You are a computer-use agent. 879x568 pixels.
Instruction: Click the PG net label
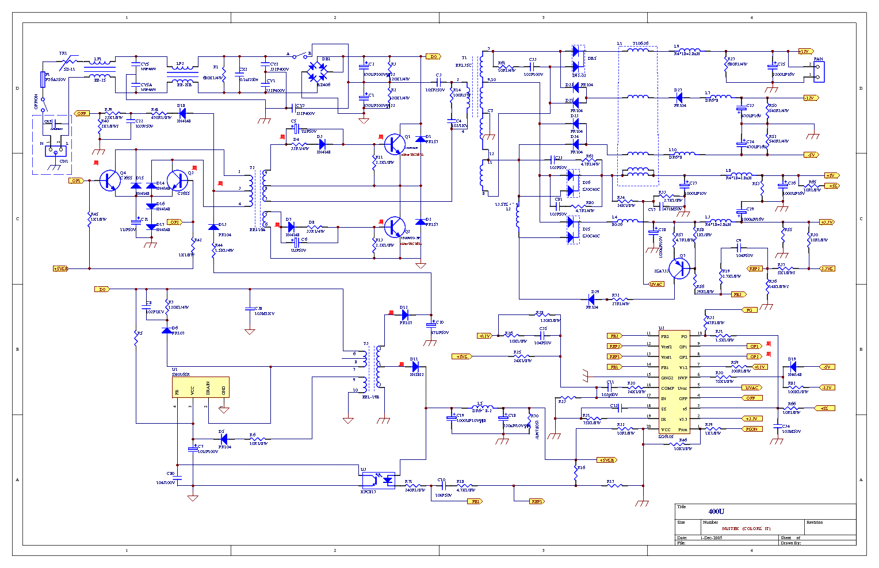click(x=749, y=310)
